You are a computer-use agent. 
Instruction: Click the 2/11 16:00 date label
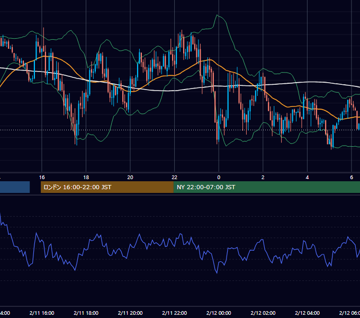(x=42, y=313)
